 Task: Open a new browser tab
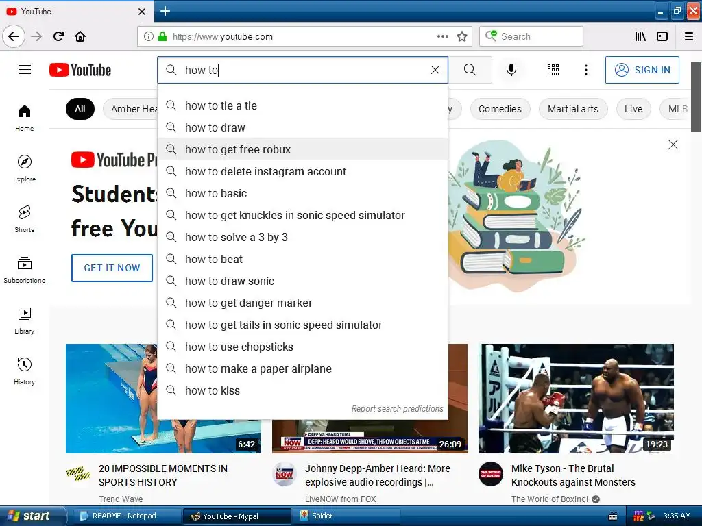[165, 11]
